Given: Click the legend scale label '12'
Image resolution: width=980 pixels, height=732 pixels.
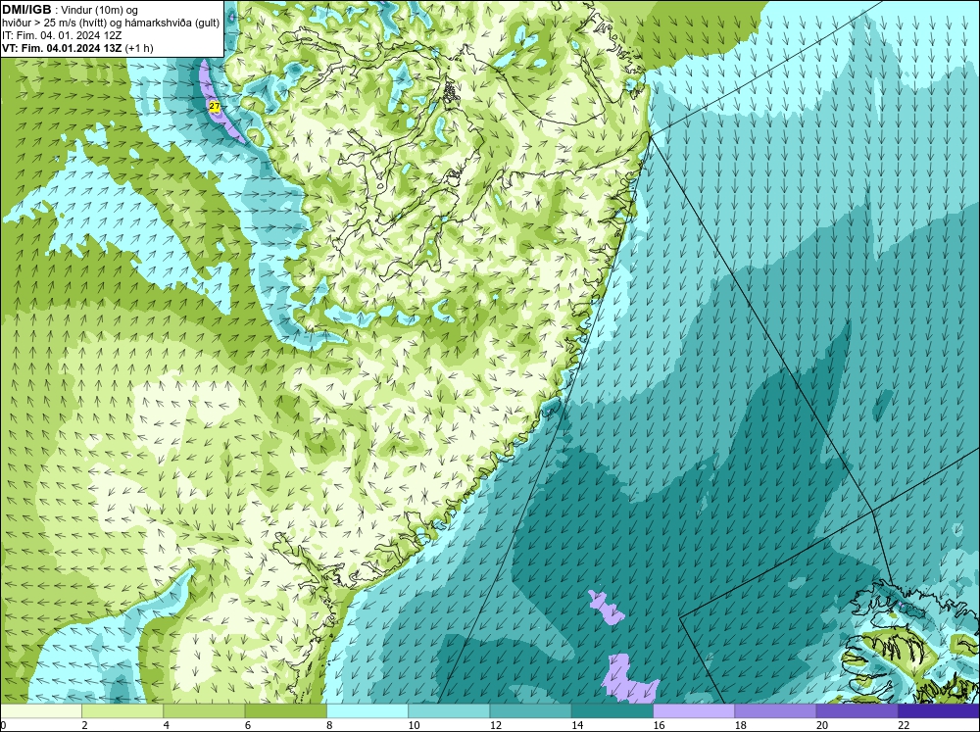Looking at the screenshot, I should point(496,725).
